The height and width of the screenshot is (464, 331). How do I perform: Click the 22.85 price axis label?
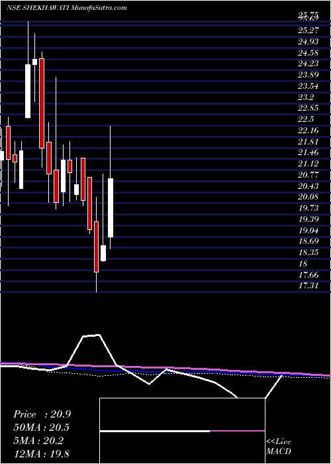click(308, 108)
